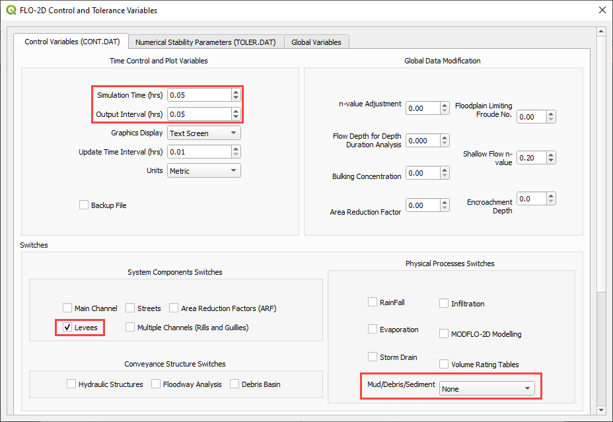Toggle the RainFall checkbox
The image size is (613, 422).
(373, 302)
